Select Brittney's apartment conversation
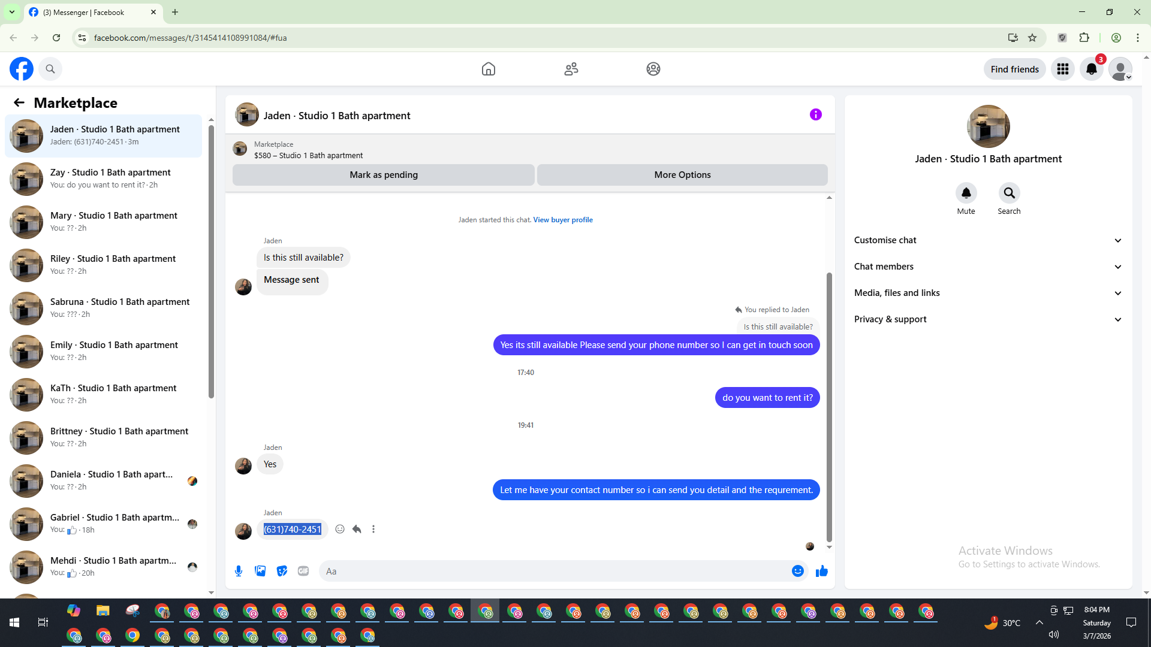The height and width of the screenshot is (647, 1151). pyautogui.click(x=103, y=438)
